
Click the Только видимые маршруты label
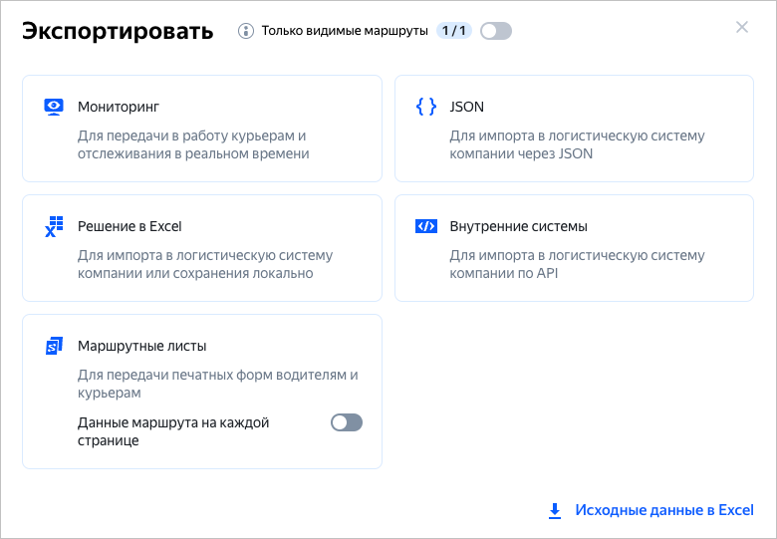pyautogui.click(x=345, y=31)
